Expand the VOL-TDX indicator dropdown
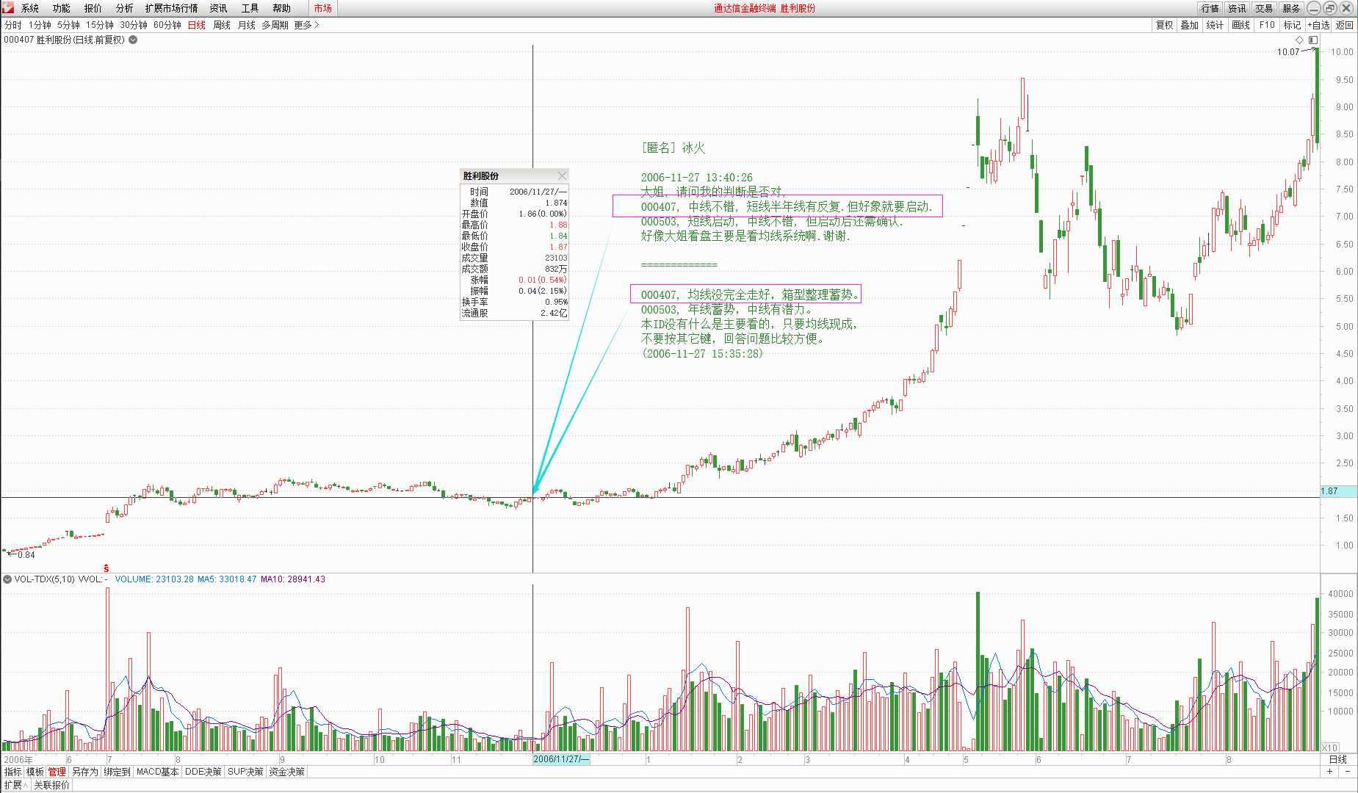This screenshot has height=793, width=1358. [7, 579]
